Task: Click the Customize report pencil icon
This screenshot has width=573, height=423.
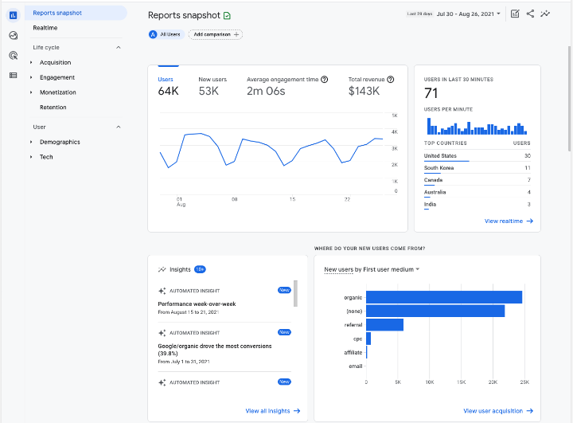Action: tap(515, 14)
